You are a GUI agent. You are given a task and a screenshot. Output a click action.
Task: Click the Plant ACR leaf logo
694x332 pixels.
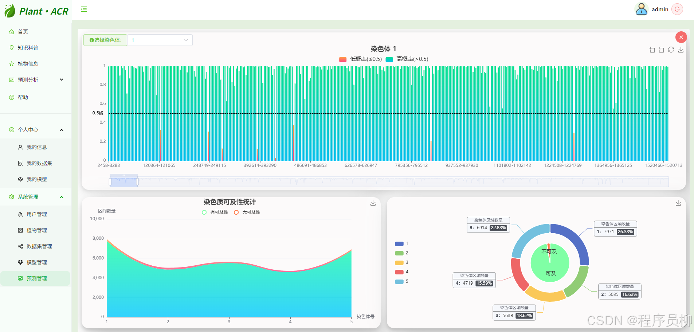coord(10,11)
